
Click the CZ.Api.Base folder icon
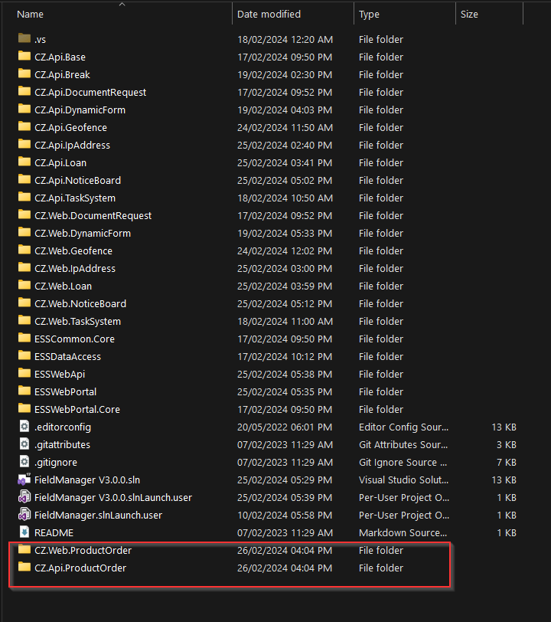coord(24,56)
